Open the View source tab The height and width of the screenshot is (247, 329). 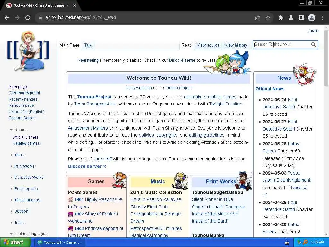click(x=208, y=45)
